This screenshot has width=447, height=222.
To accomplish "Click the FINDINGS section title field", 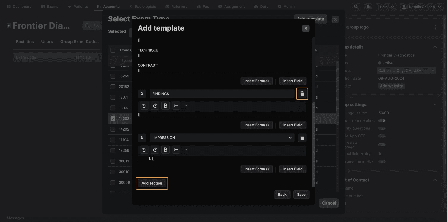I will (x=222, y=94).
